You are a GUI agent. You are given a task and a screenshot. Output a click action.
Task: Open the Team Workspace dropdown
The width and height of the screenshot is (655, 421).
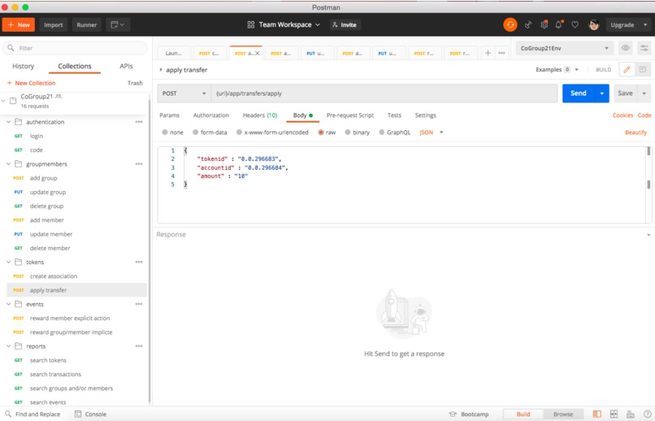[284, 24]
